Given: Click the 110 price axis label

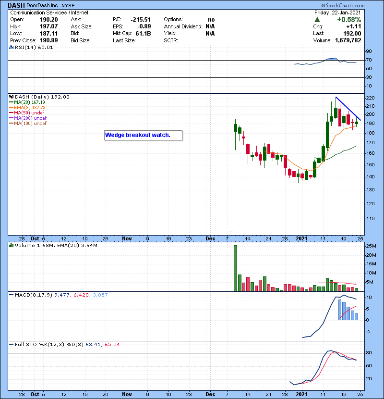Looking at the screenshot, I should point(370,218).
